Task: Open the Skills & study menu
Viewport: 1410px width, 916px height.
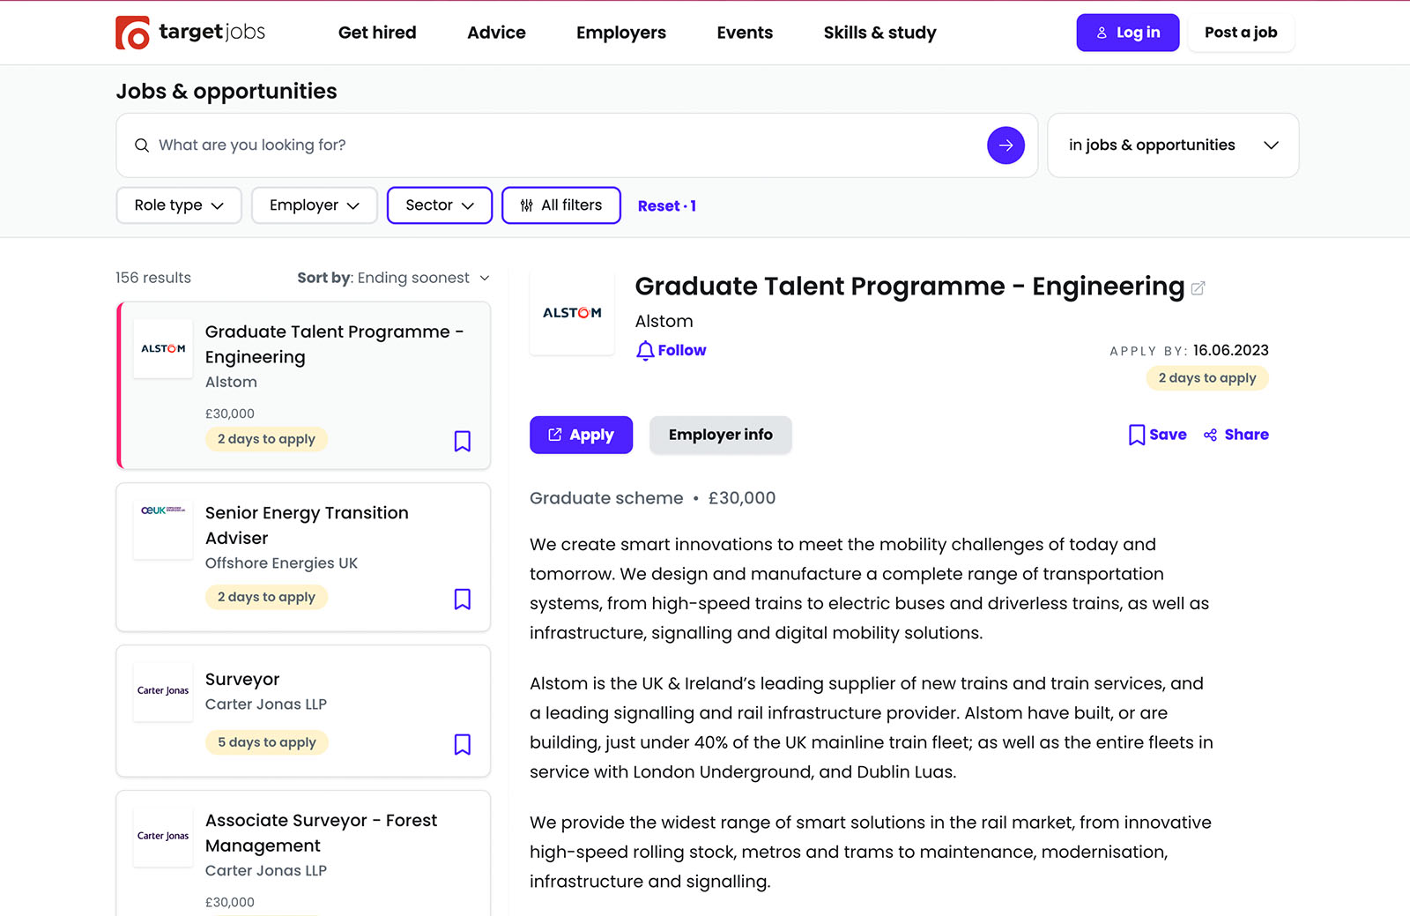Action: [879, 33]
